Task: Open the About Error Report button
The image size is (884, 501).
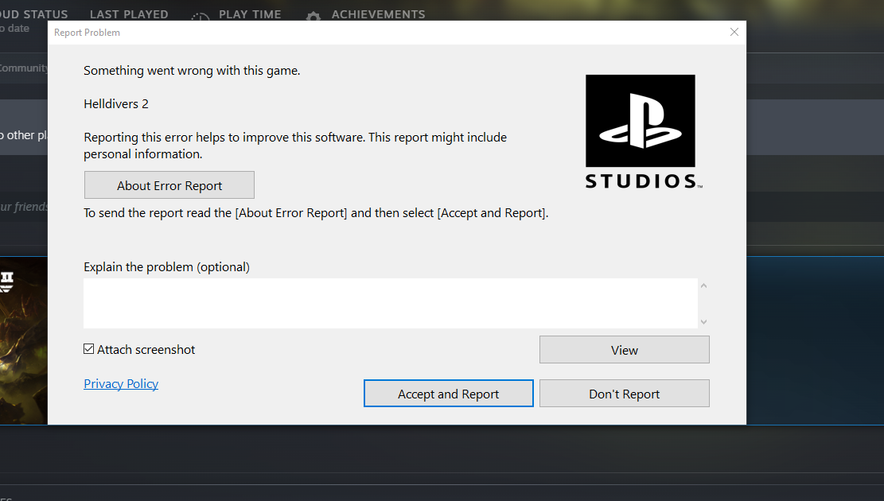Action: point(169,184)
